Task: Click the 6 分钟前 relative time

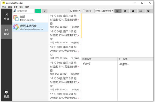Action: [x=75, y=27]
